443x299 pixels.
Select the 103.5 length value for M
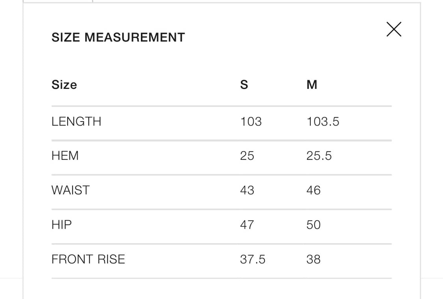point(323,122)
